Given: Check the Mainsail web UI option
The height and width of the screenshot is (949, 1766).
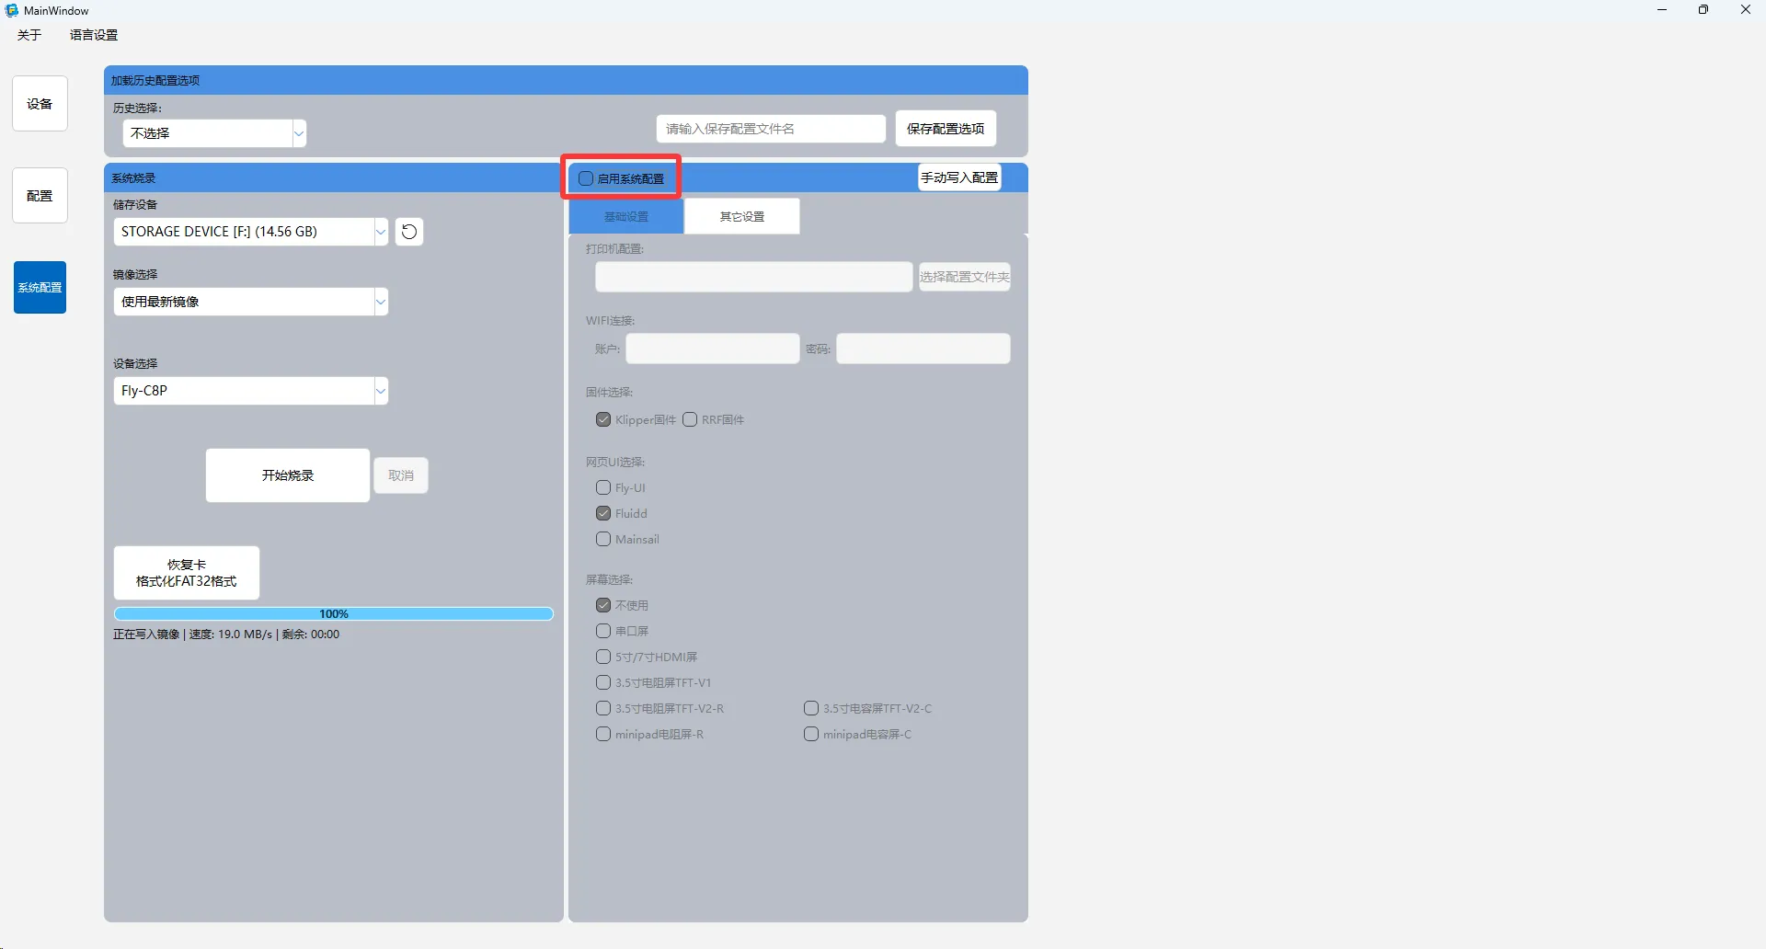Looking at the screenshot, I should (x=603, y=540).
